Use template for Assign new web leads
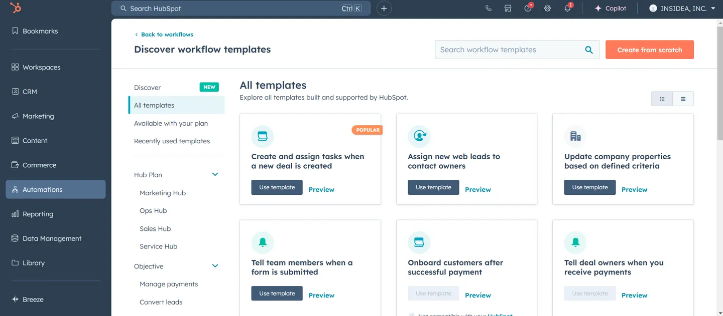Screen dimensions: 723x316 pyautogui.click(x=433, y=187)
